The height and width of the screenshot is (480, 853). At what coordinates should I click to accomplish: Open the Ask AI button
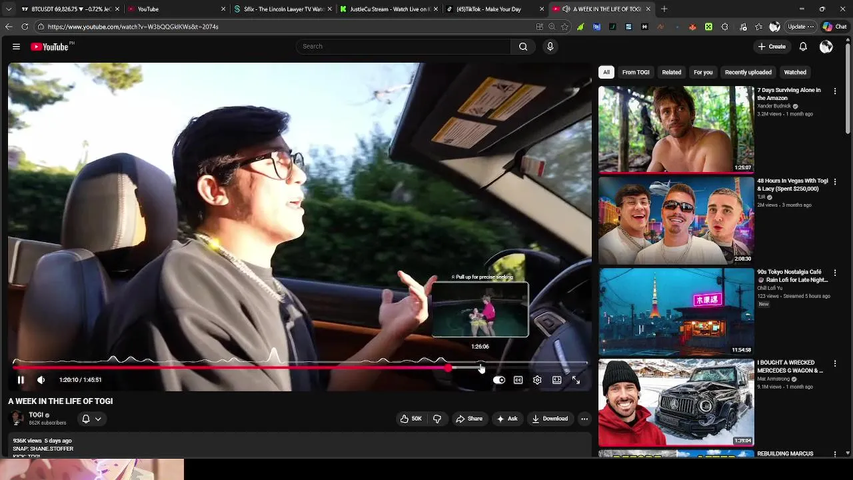click(x=507, y=419)
